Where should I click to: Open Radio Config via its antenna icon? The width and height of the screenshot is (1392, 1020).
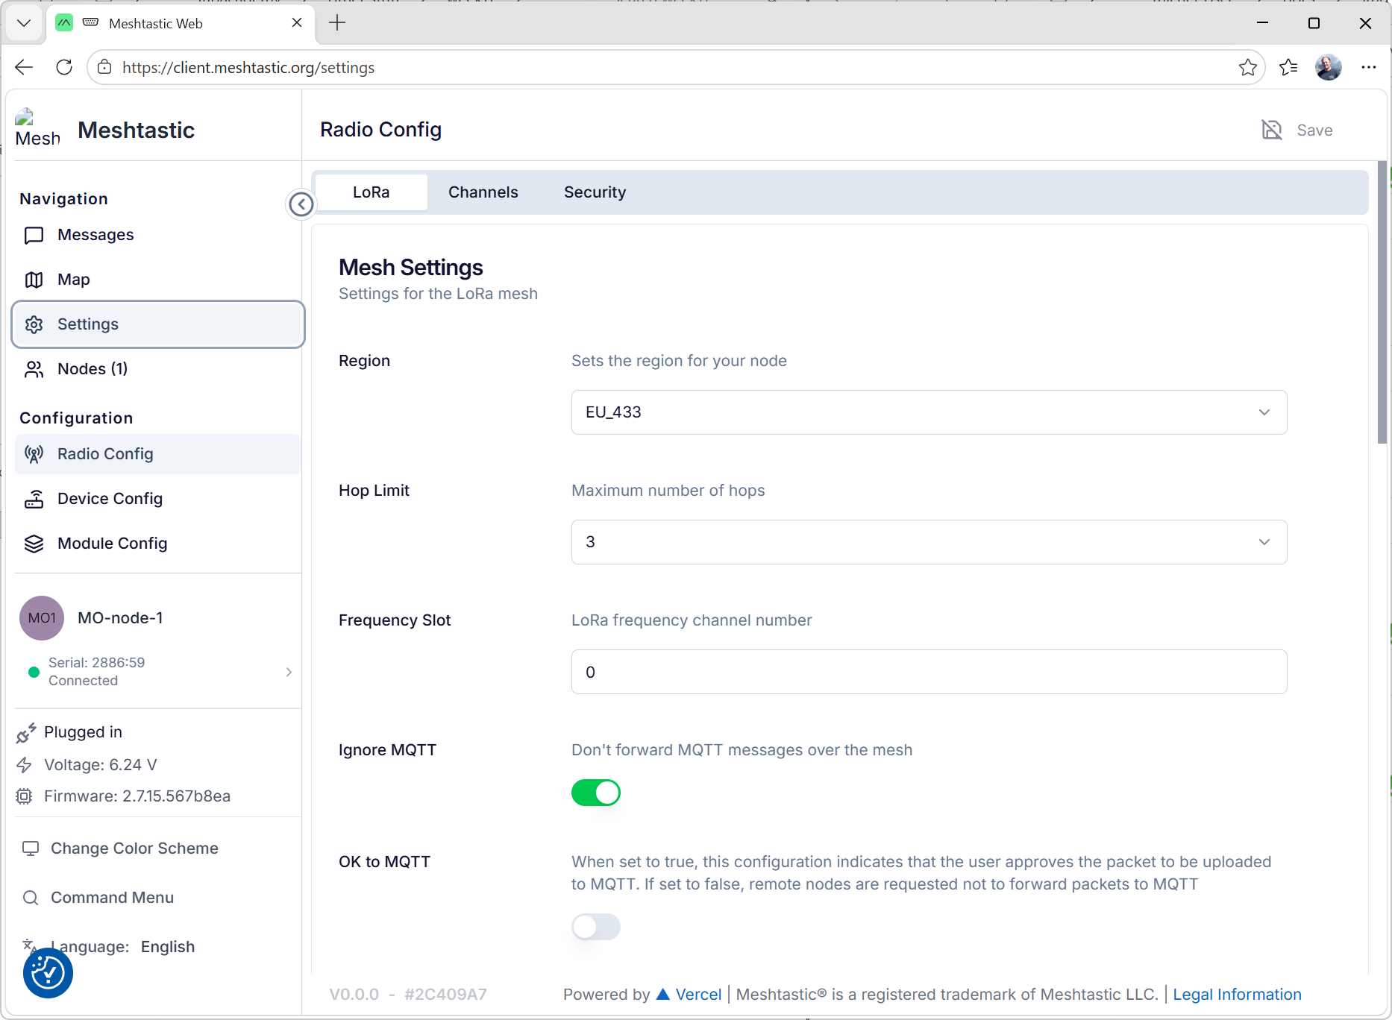[x=34, y=454]
